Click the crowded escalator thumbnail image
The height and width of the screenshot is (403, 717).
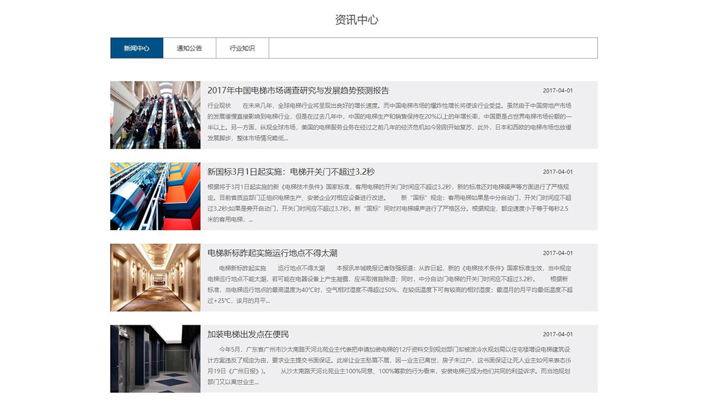tap(155, 115)
